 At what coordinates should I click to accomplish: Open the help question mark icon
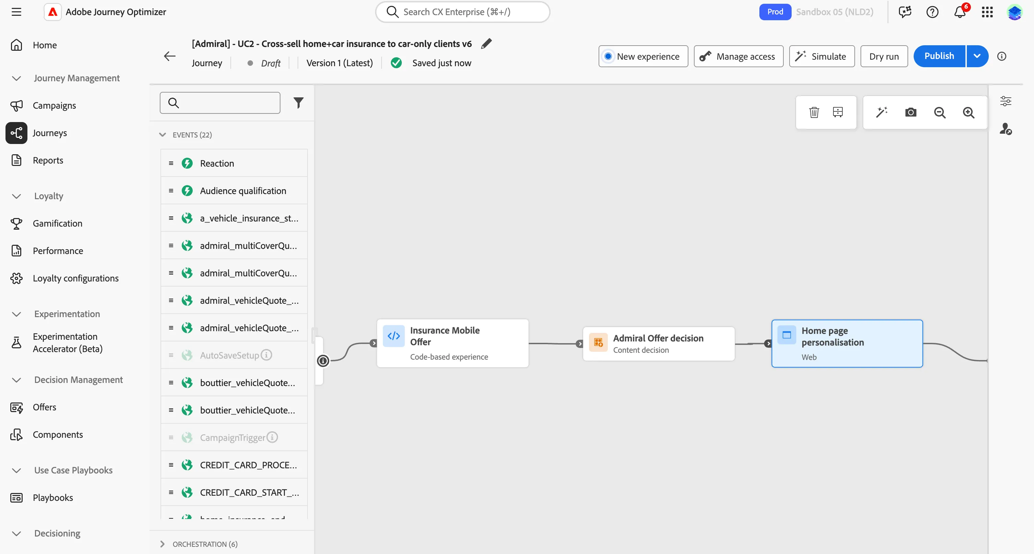pyautogui.click(x=932, y=12)
